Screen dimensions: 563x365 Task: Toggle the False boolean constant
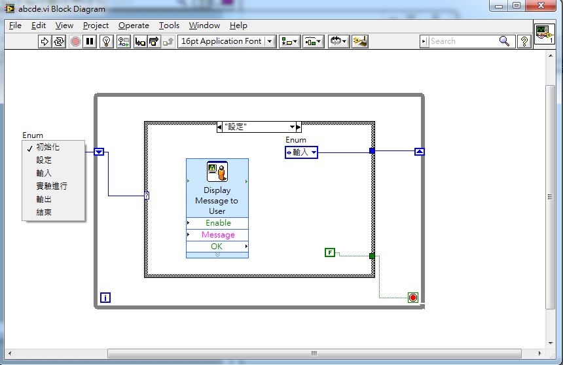pos(329,252)
